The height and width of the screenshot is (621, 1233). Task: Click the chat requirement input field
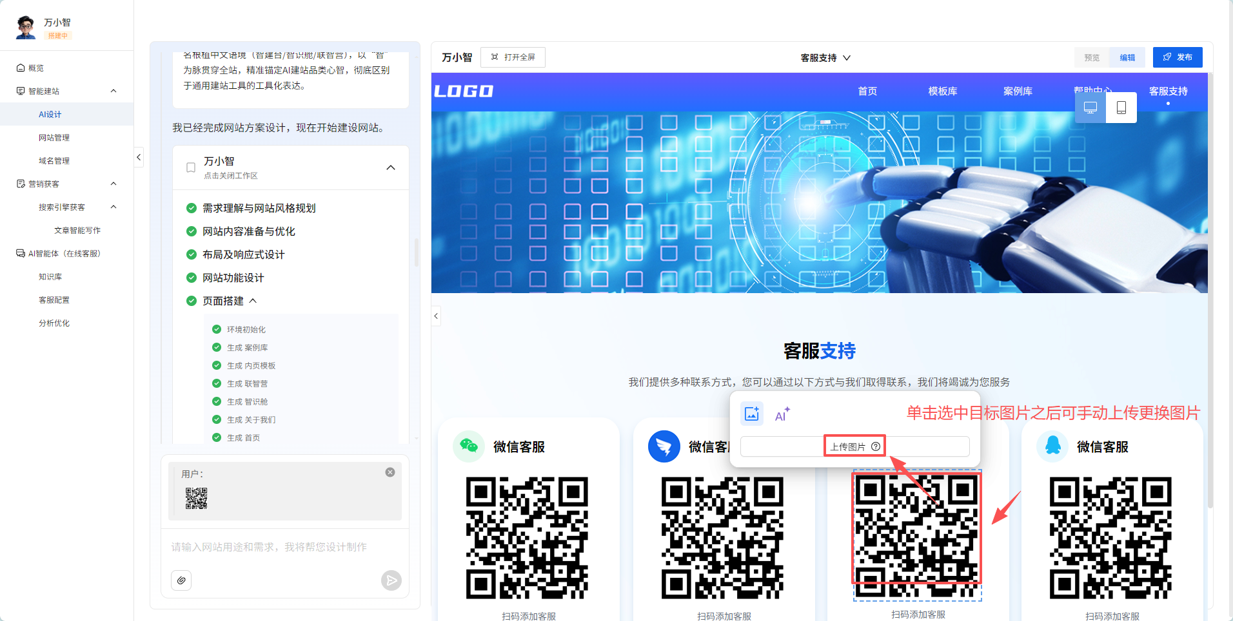[x=285, y=547]
